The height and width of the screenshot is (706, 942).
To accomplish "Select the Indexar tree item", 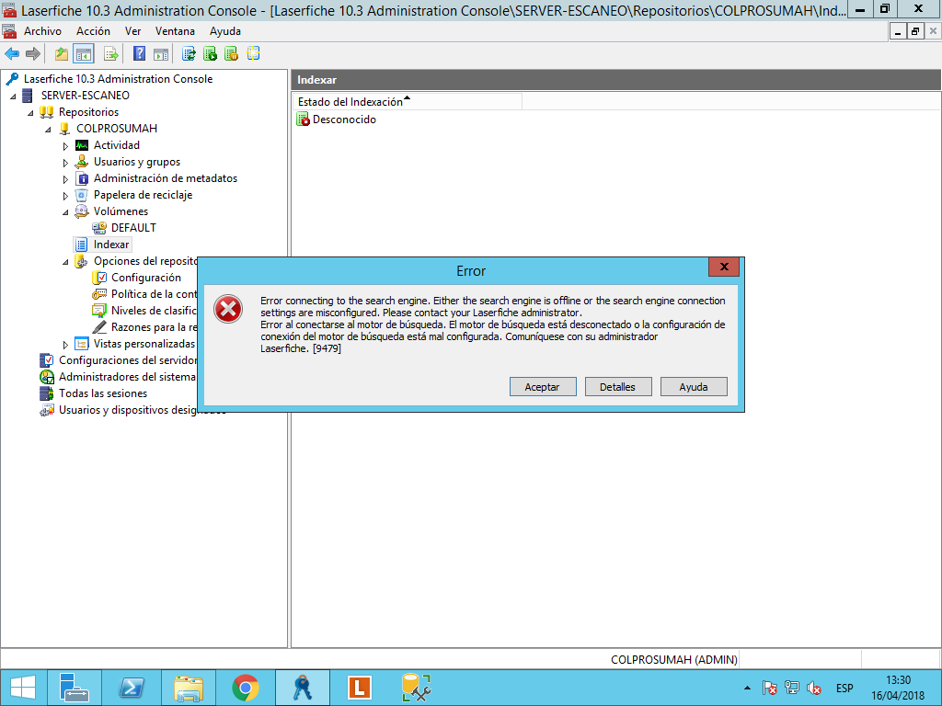I will [111, 245].
